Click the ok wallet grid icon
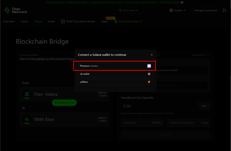Image resolution: width=231 pixels, height=151 pixels. (149, 74)
